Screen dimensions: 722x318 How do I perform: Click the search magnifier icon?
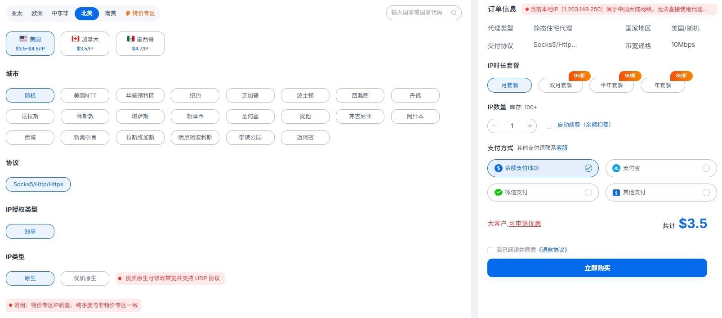click(454, 13)
